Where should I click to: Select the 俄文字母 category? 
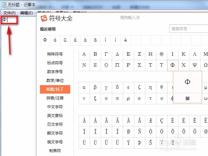(x=55, y=142)
